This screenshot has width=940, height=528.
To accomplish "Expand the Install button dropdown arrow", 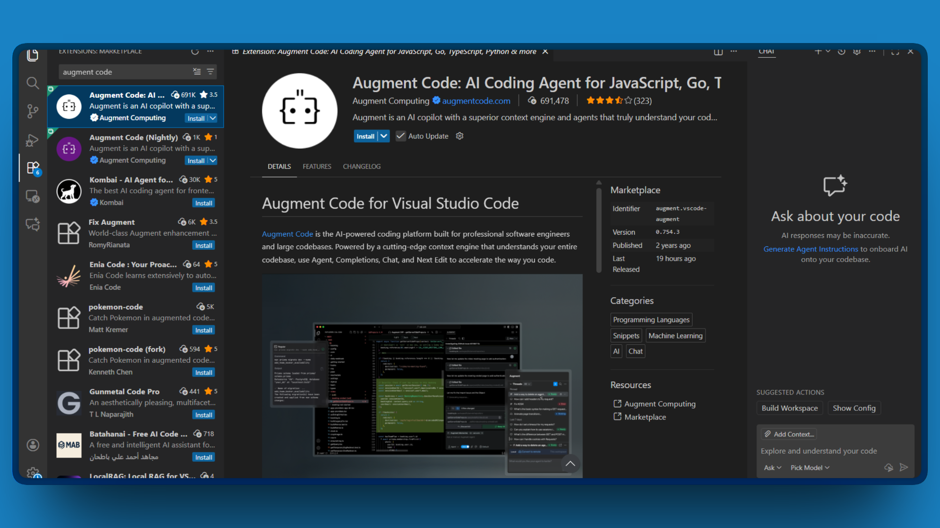I will (383, 136).
